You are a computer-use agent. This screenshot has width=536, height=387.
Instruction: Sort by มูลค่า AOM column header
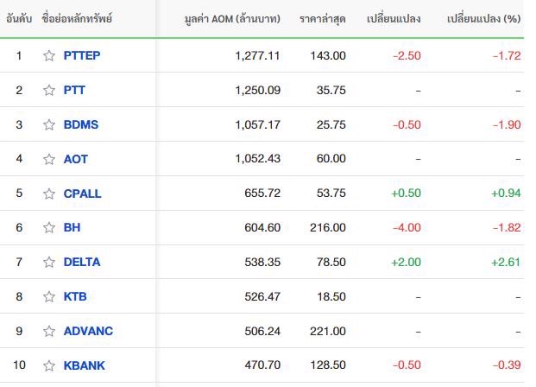232,18
